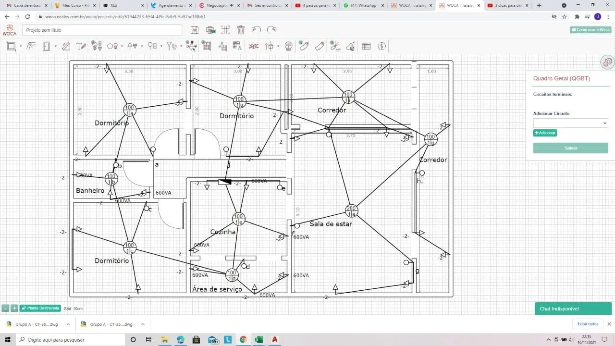Click the trash can delete icon

click(241, 30)
